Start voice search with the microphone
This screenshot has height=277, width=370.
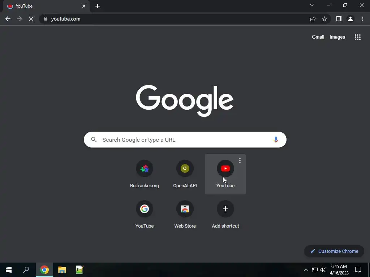coord(276,140)
